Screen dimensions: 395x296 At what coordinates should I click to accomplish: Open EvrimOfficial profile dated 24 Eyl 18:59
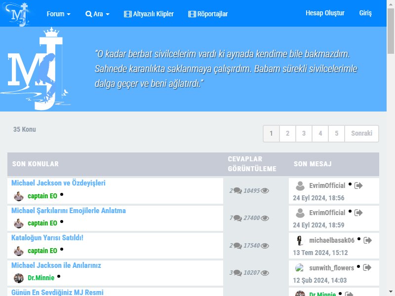[x=327, y=213]
